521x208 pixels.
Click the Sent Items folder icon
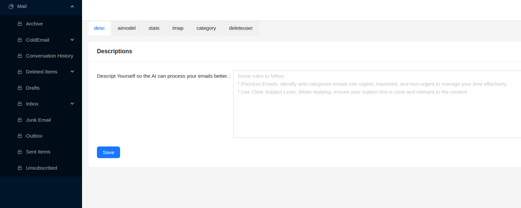pyautogui.click(x=20, y=152)
